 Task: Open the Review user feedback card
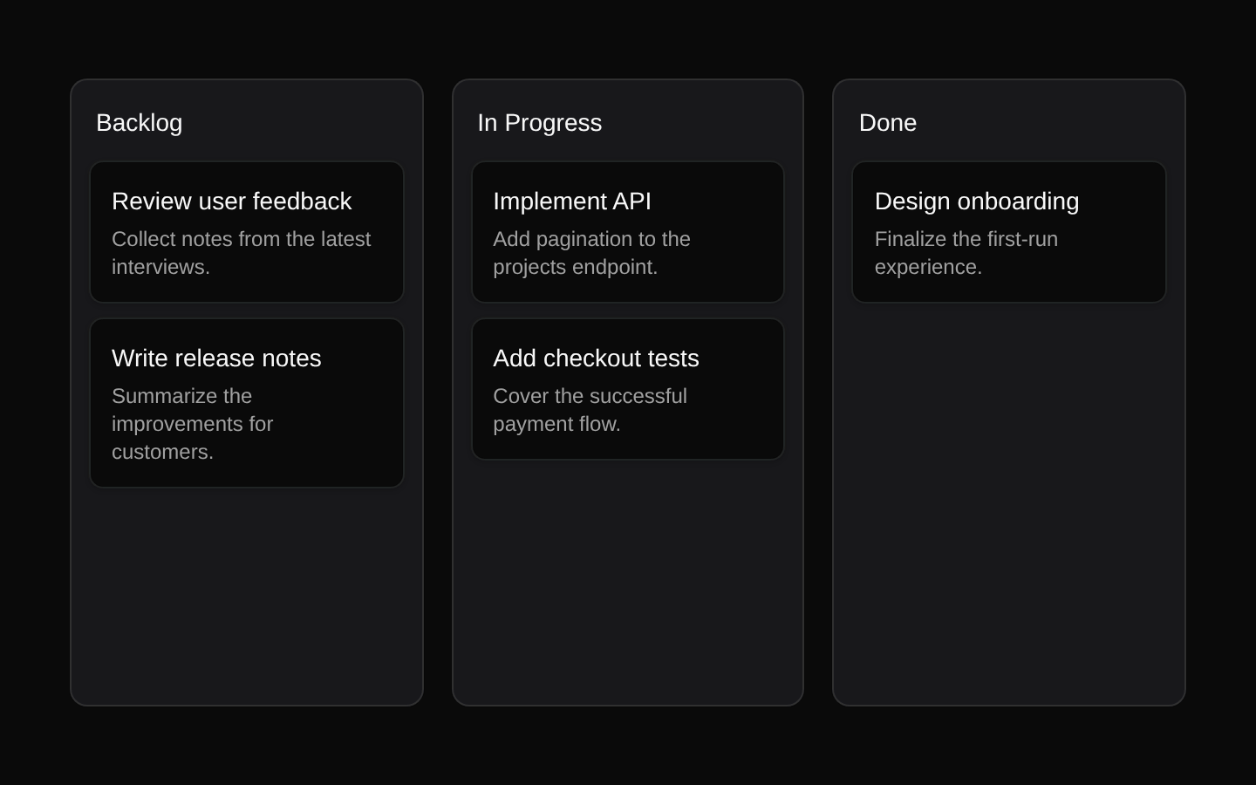[247, 232]
